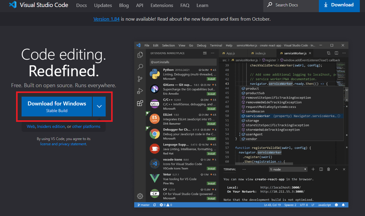Click the other platforms link
365x216 pixels.
coord(86,126)
